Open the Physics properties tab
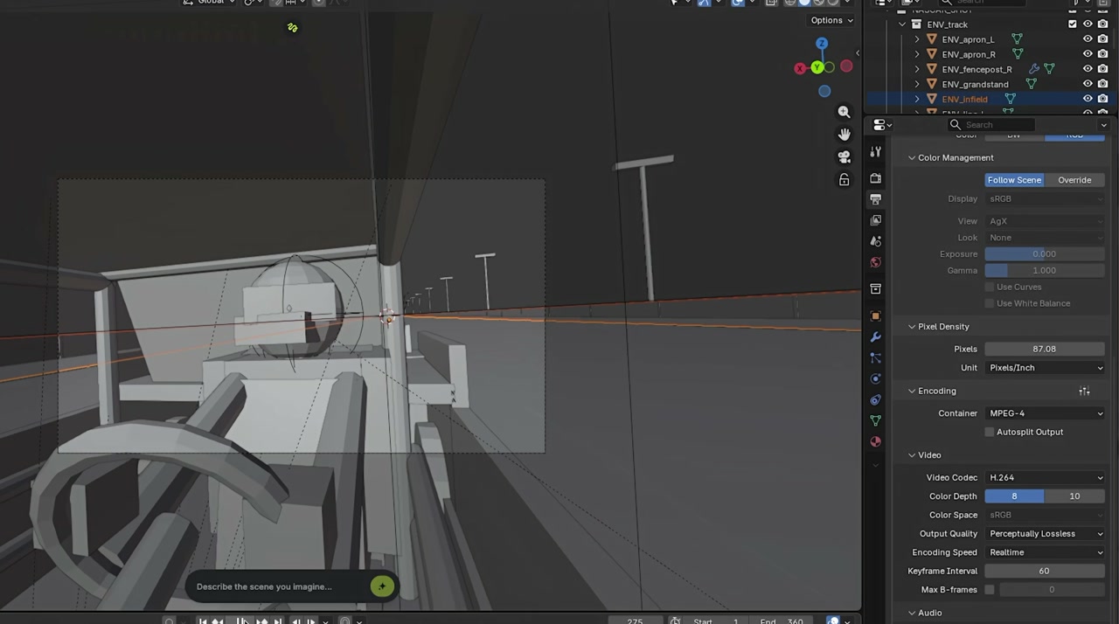 [875, 378]
